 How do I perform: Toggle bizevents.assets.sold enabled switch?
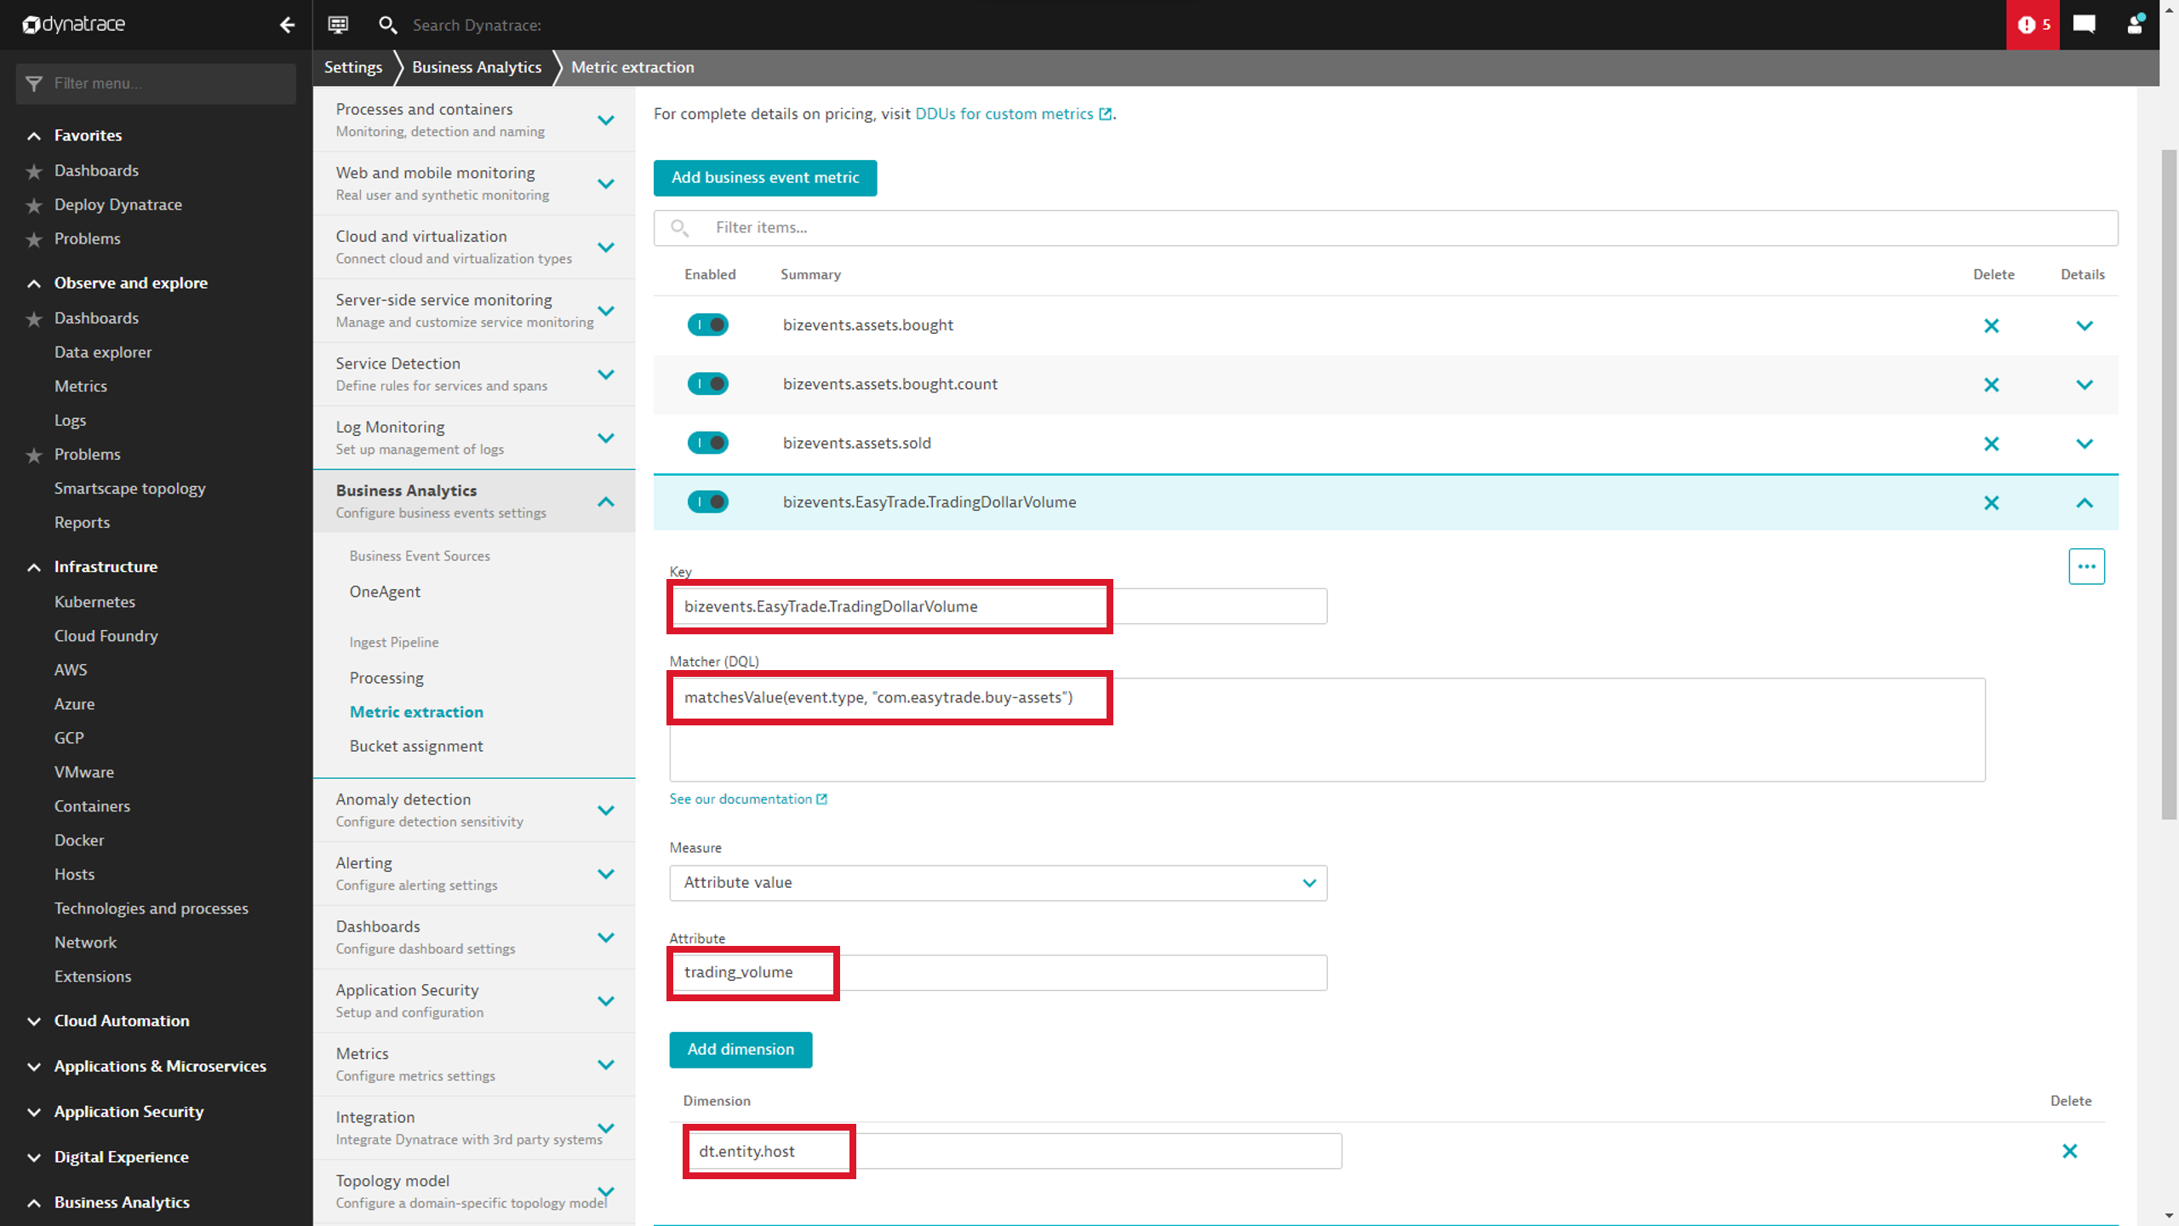(x=708, y=443)
